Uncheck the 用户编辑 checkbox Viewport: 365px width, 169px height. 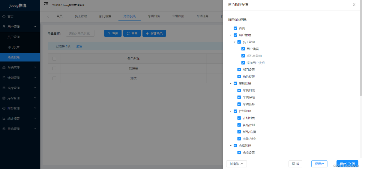coord(243,49)
